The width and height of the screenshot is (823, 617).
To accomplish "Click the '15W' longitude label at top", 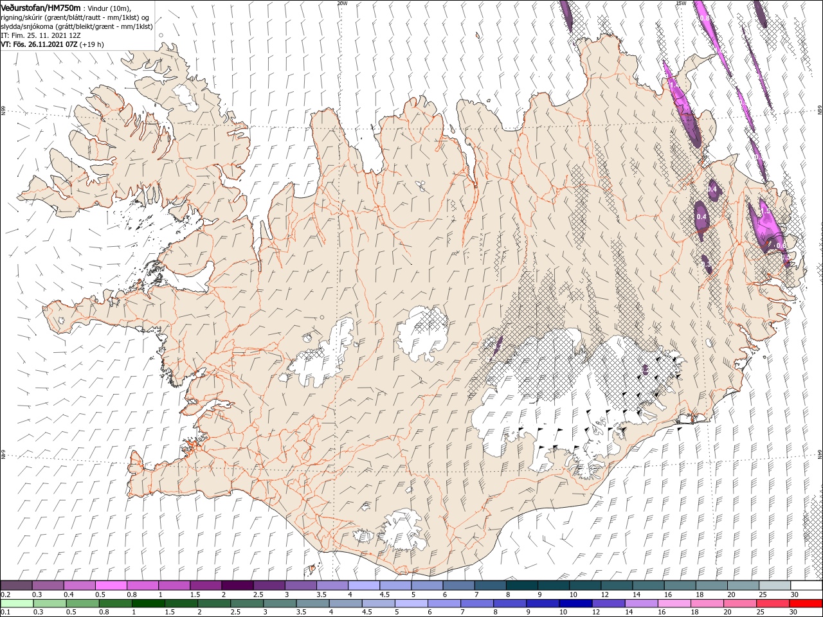I will coord(681,3).
